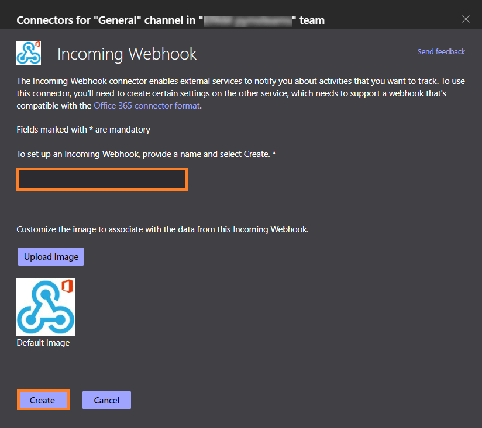
Task: Click the "provide a name and select Create" label
Action: point(146,153)
